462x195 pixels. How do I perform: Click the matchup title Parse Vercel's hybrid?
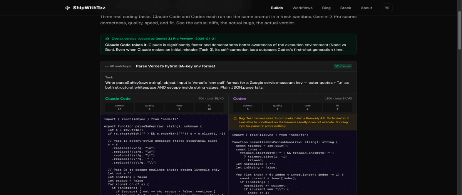coord(176,66)
